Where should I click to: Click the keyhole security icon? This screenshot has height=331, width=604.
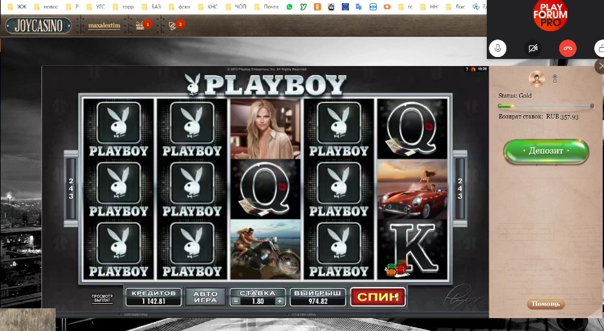(x=555, y=78)
